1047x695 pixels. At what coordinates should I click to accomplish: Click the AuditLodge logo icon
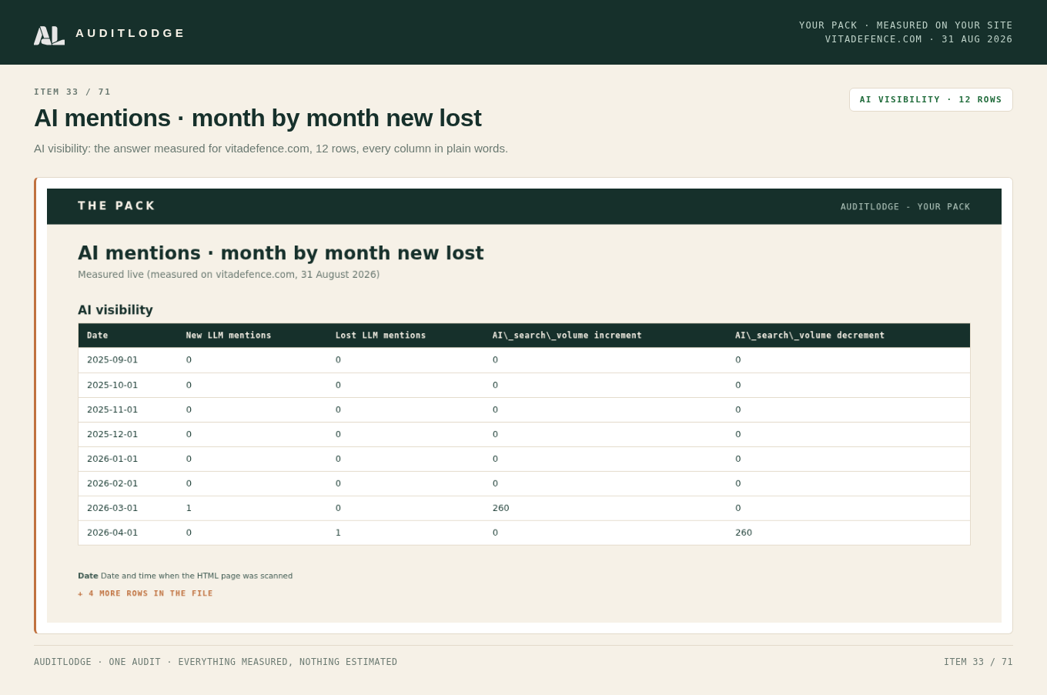tap(49, 35)
